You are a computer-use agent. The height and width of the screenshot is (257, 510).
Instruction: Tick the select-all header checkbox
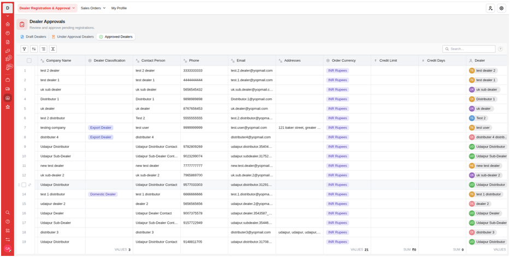tap(29, 61)
